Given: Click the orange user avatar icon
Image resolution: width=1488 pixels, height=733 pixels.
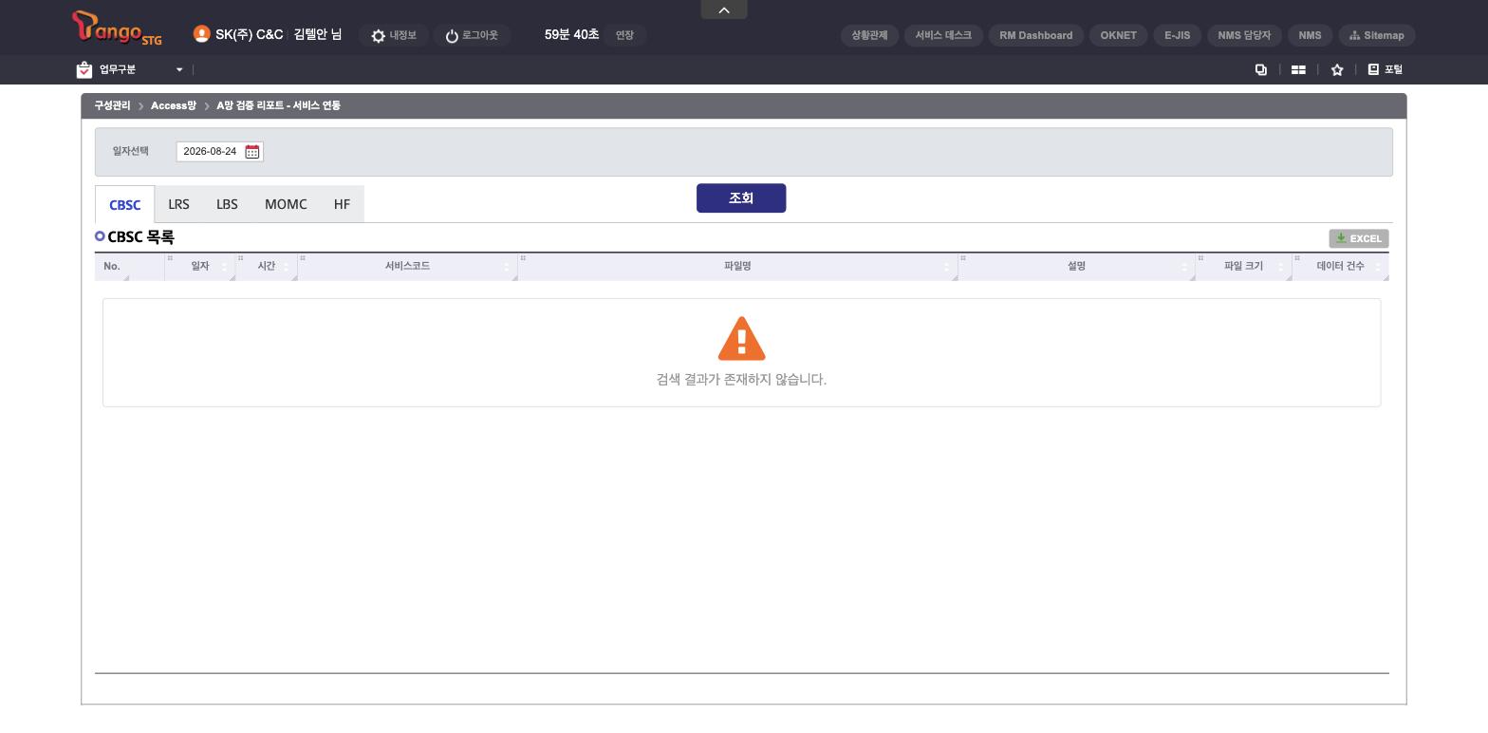Looking at the screenshot, I should (x=201, y=34).
